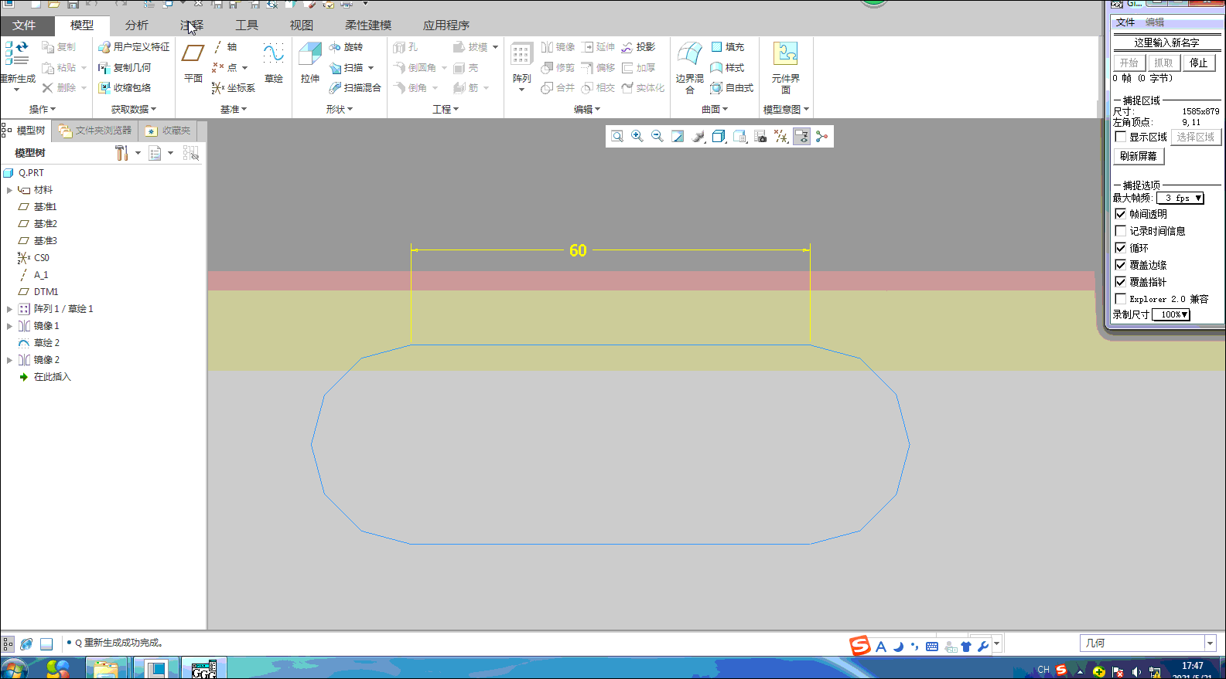Open the 录制尺寸 100% dropdown
The width and height of the screenshot is (1226, 679).
point(1170,314)
